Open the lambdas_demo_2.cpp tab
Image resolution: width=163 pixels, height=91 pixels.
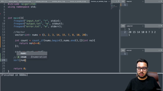coord(59,2)
